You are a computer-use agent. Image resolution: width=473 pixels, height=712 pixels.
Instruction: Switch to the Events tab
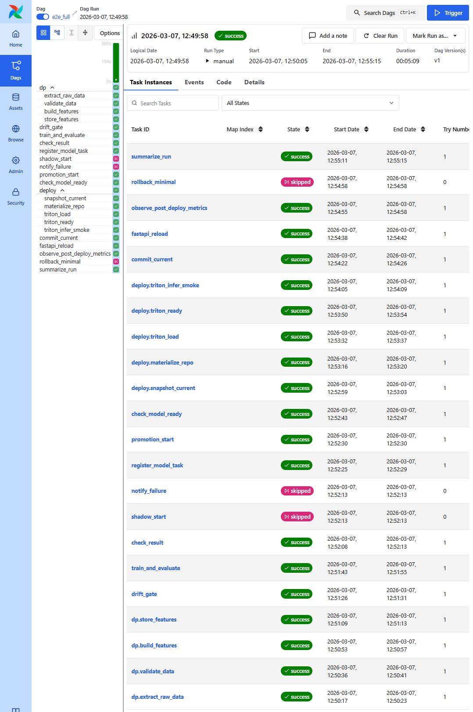(x=194, y=82)
